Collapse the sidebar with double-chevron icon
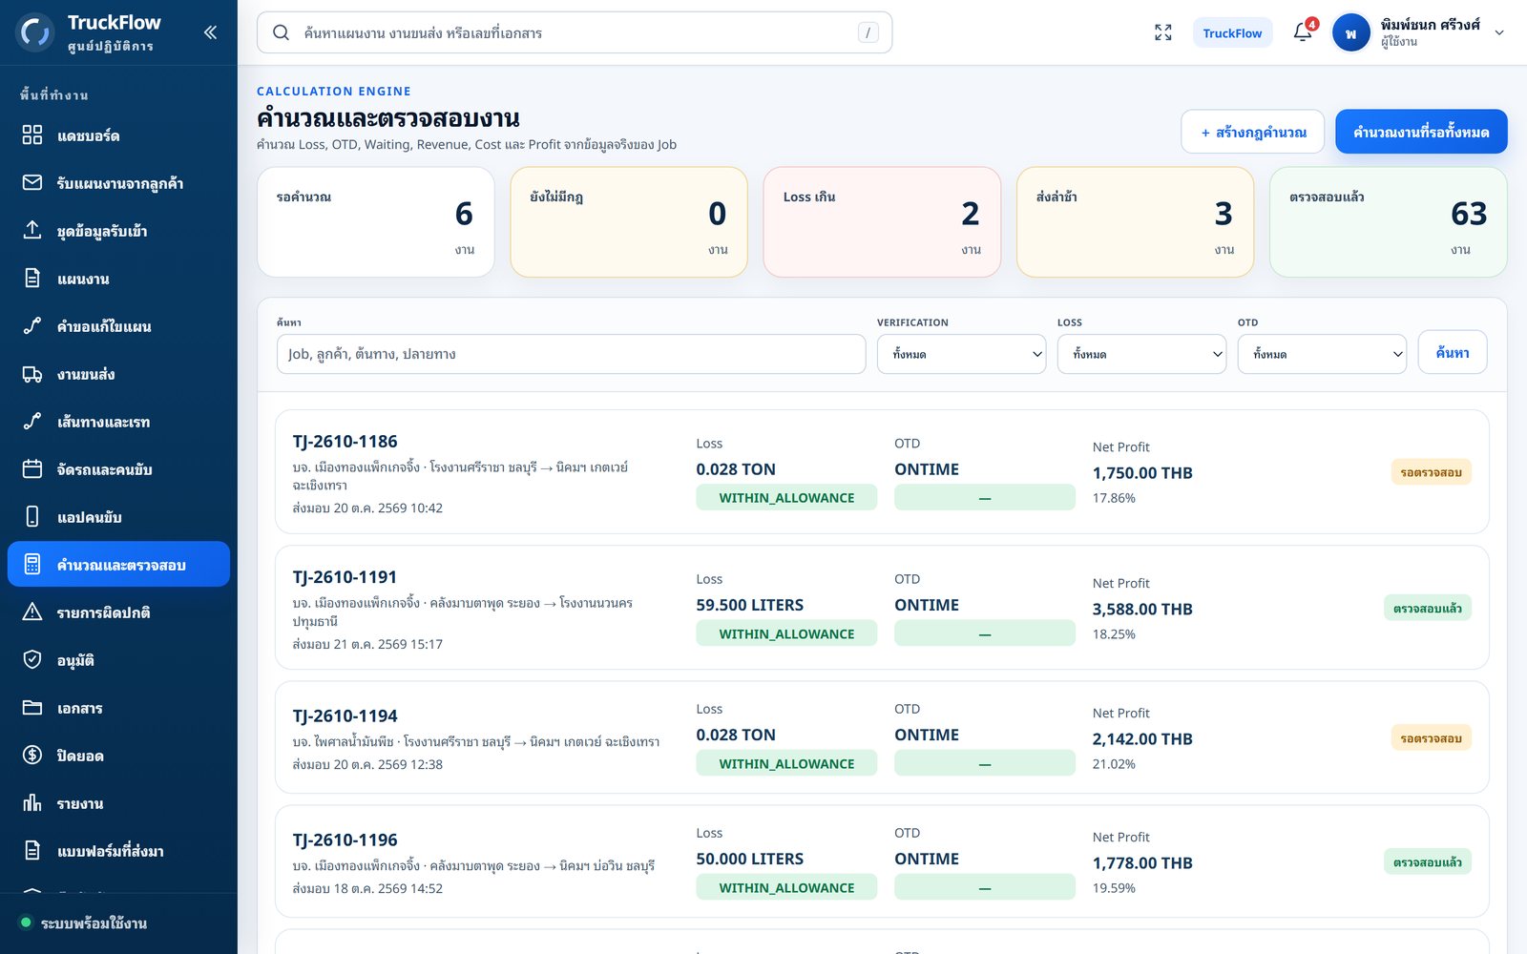The image size is (1527, 954). 210,32
